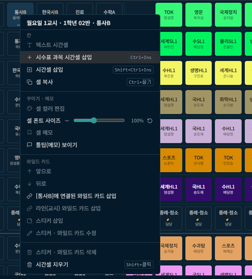Click the lavender 세계HL1 cell
The width and height of the screenshot is (252, 279).
[171, 131]
